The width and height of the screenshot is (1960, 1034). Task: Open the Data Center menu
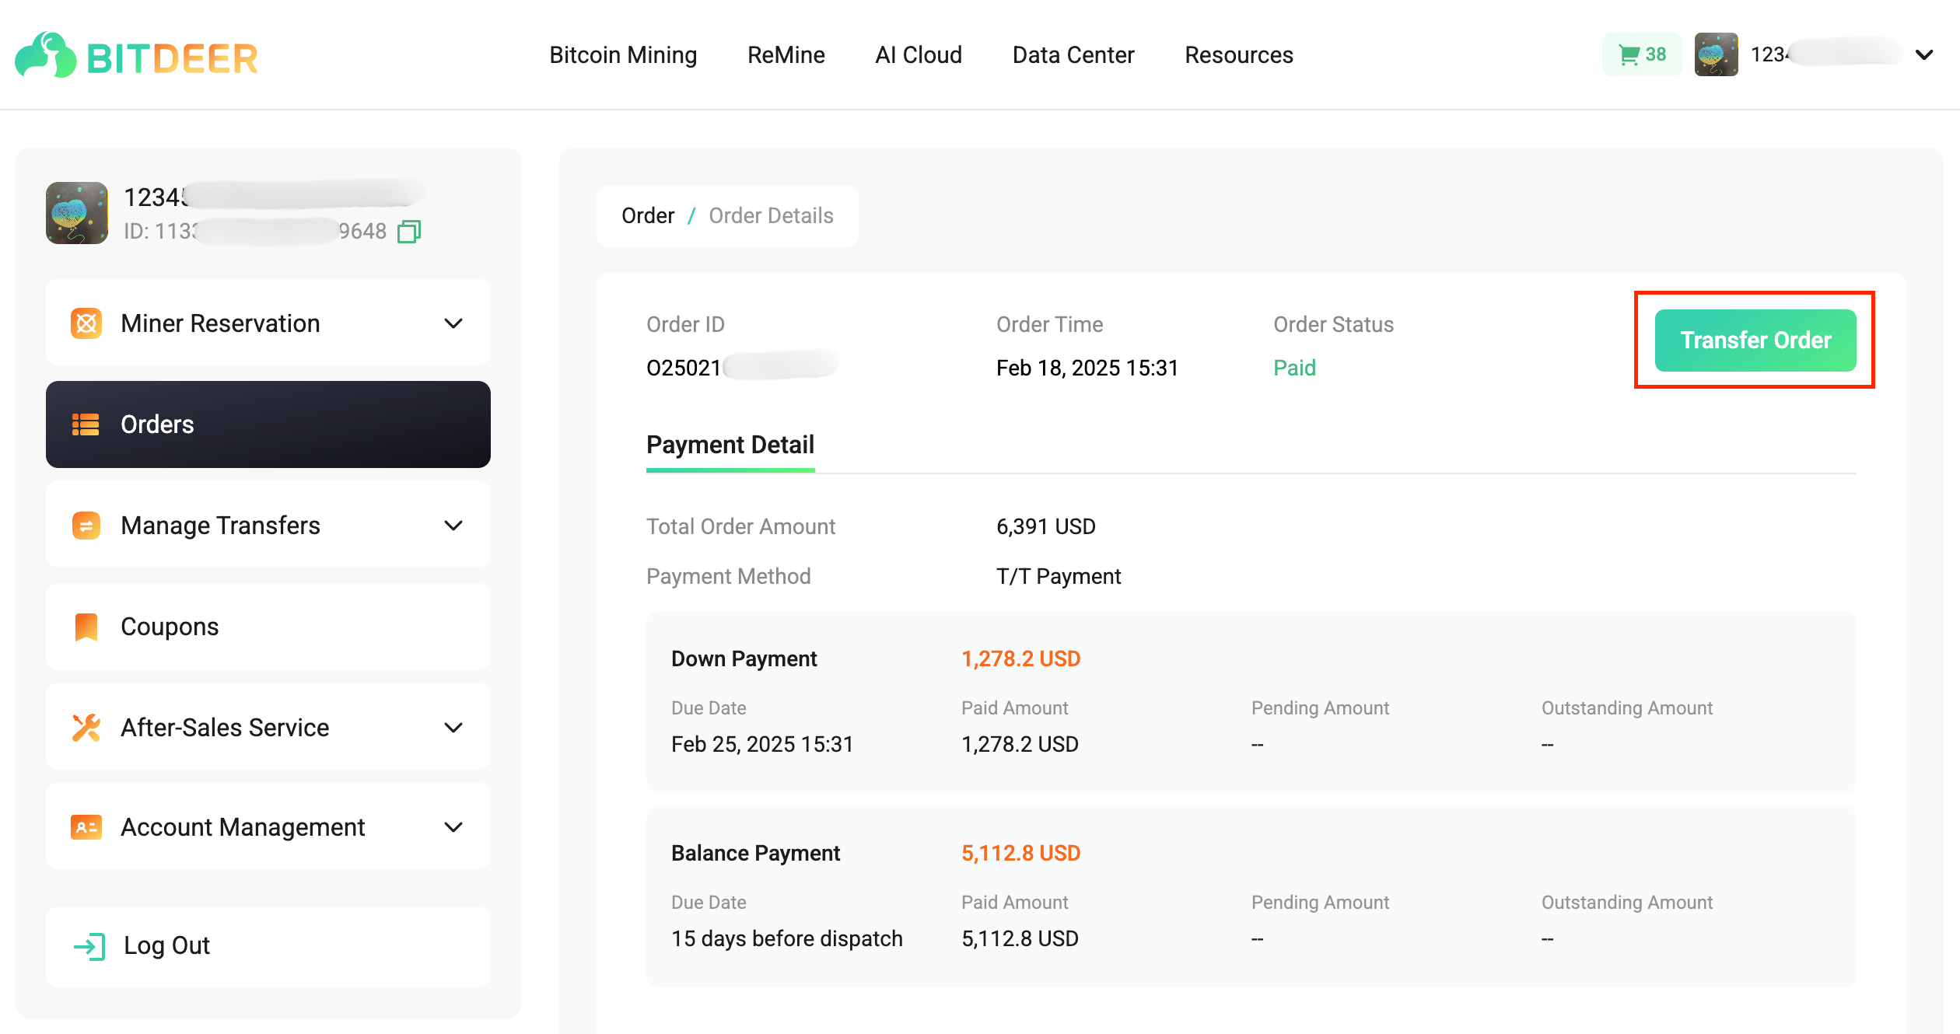point(1073,55)
